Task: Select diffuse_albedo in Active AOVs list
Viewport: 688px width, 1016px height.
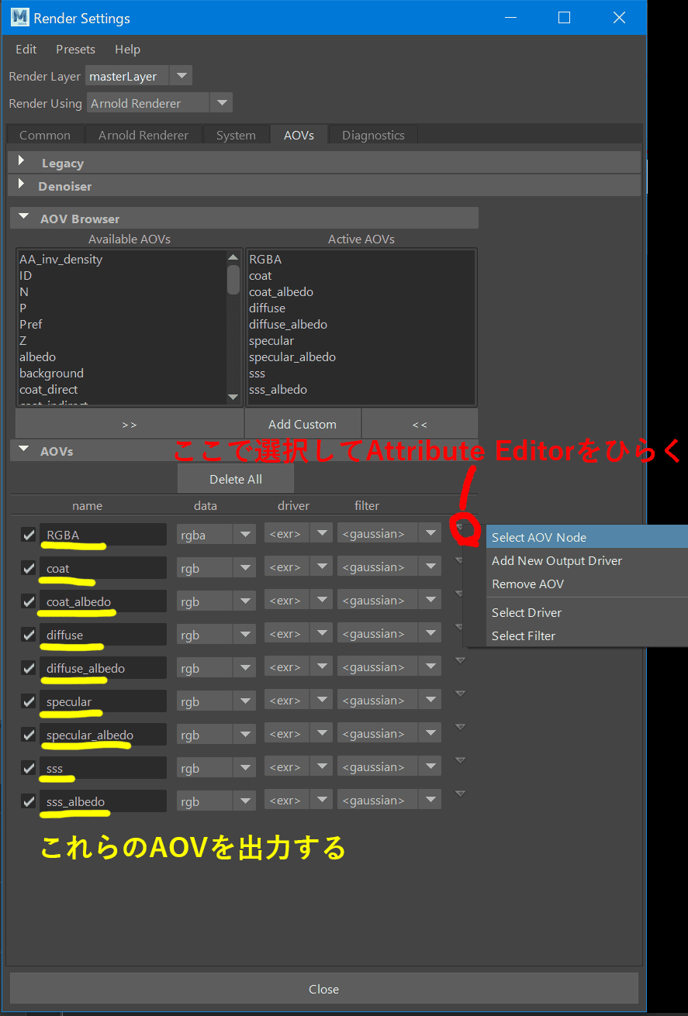Action: pyautogui.click(x=288, y=324)
